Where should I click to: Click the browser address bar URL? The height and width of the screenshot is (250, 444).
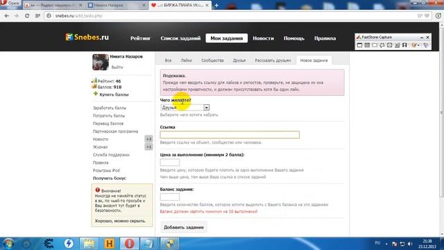78,16
